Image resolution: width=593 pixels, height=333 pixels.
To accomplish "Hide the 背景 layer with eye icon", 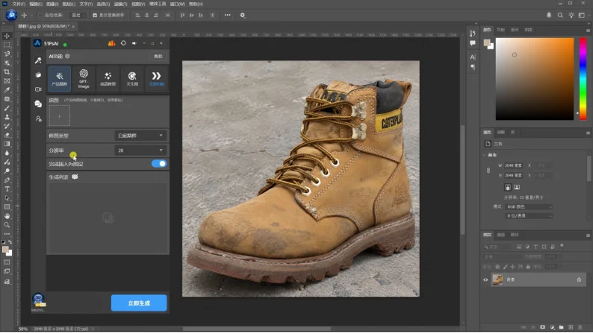I will pos(485,280).
